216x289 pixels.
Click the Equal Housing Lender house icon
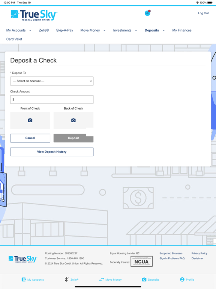138,253
